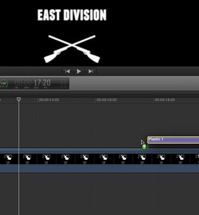The image size is (199, 215).
Task: Click the filmstrip thumbnail directly under the green plus badge
Action: click(x=143, y=159)
